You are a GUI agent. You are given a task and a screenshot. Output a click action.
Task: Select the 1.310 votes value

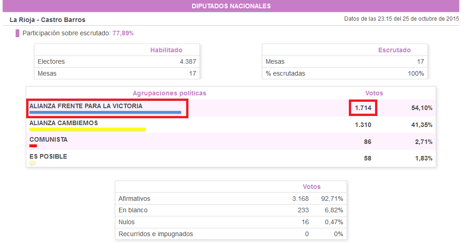click(363, 125)
